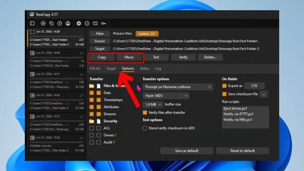The image size is (304, 171).
Task: Click the job icon beside Jun 21, 13:57
Action: [x=33, y=117]
